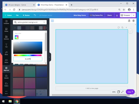Open the Music sidebar panel

point(6,53)
